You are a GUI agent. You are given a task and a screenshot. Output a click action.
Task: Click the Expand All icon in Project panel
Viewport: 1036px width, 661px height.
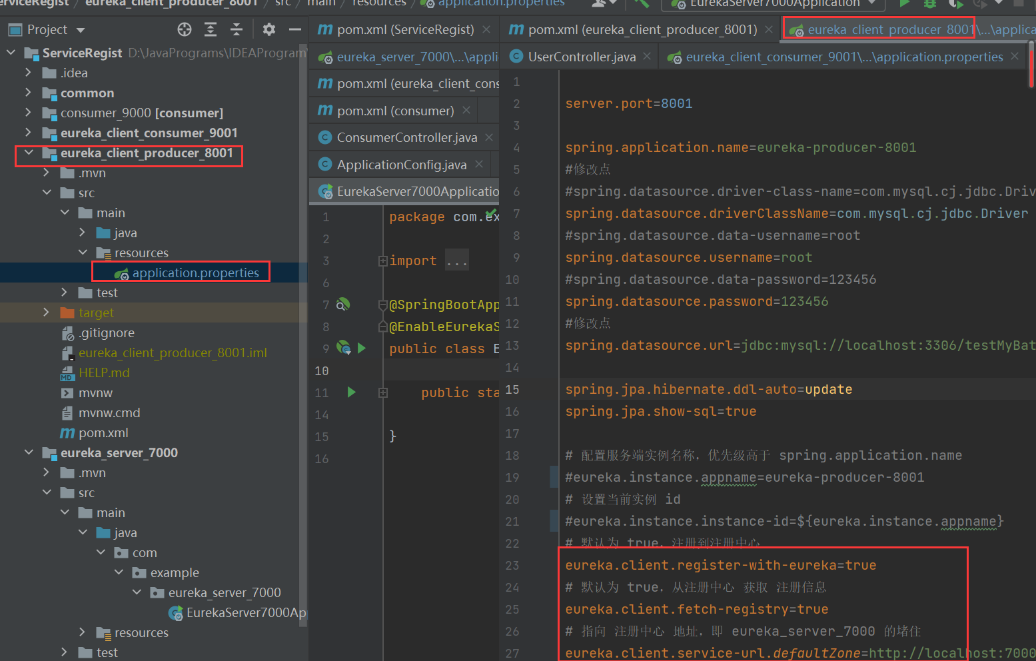(x=211, y=29)
